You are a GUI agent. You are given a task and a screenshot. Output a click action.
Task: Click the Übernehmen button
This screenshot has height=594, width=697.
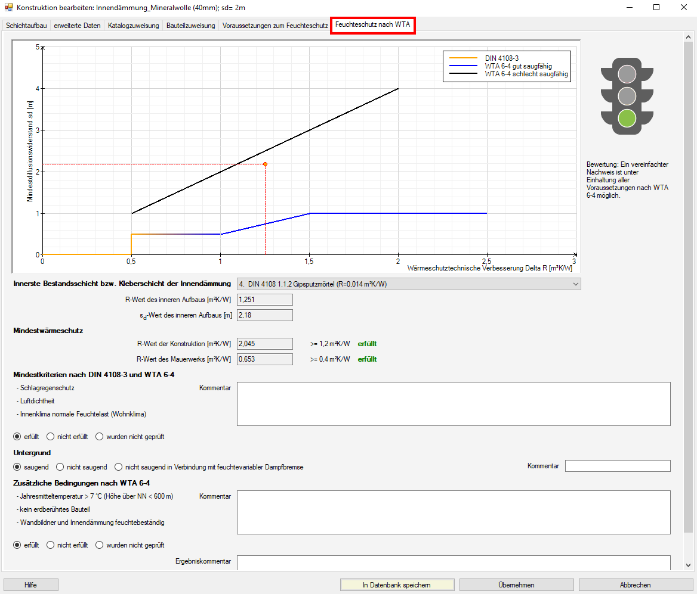pos(516,585)
